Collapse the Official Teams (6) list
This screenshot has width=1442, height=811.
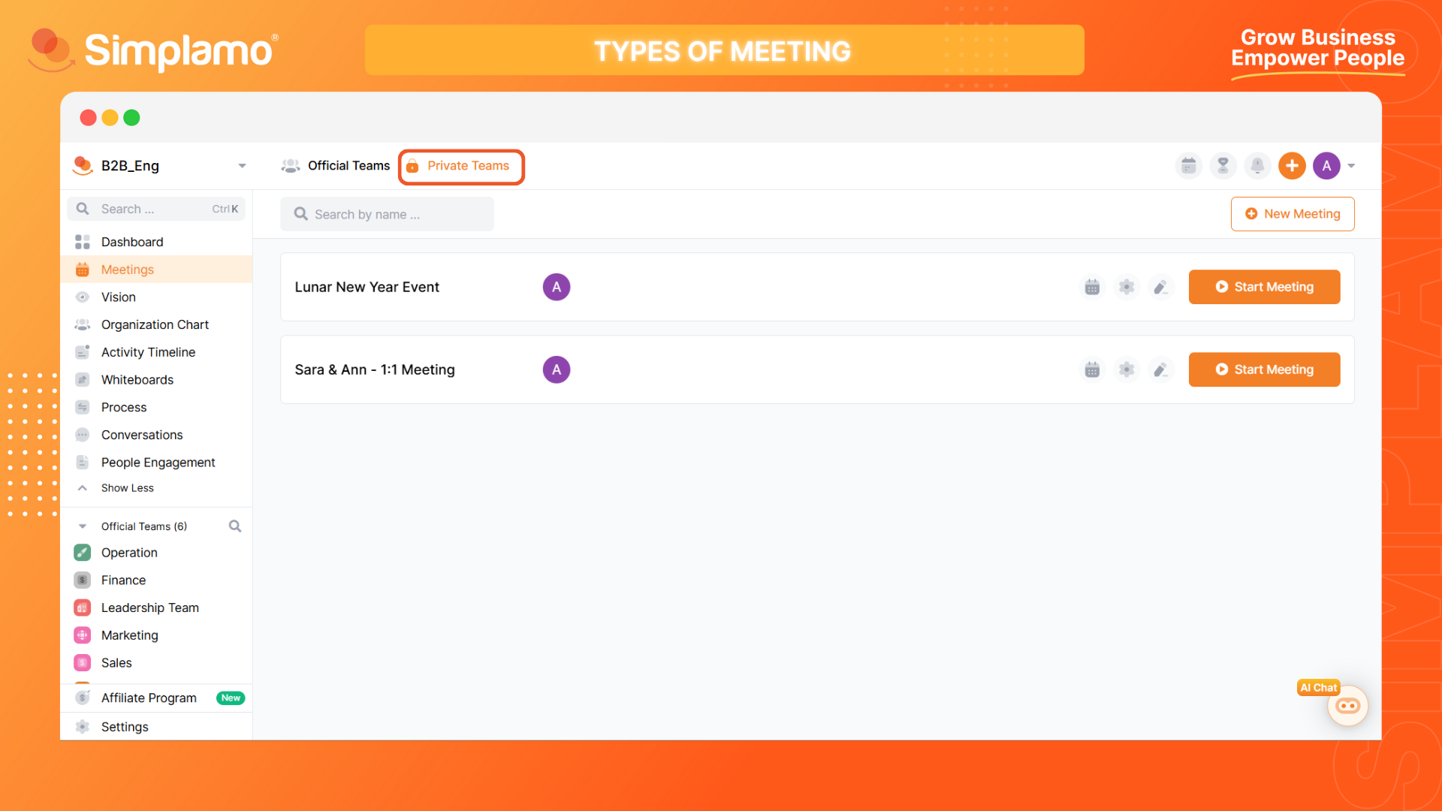(83, 526)
